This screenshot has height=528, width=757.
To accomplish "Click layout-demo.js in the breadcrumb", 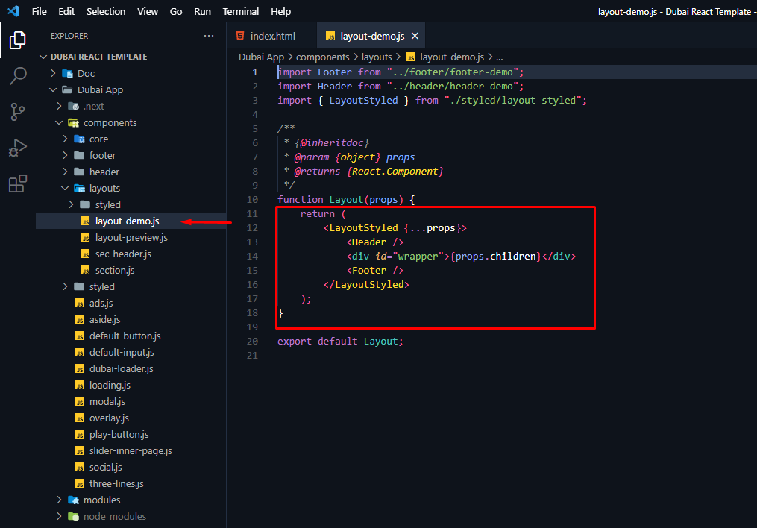I will (452, 57).
